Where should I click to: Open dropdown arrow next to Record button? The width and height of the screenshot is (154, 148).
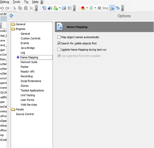(x=87, y=8)
